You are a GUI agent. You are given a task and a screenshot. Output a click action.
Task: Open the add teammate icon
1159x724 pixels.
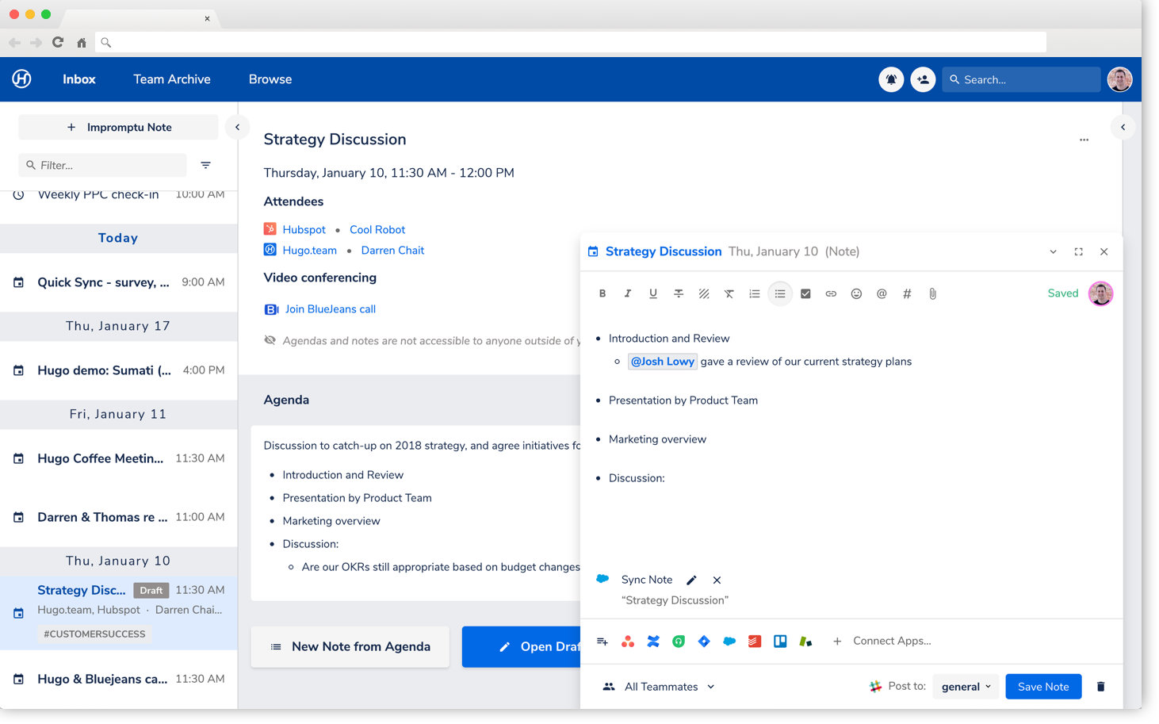923,79
